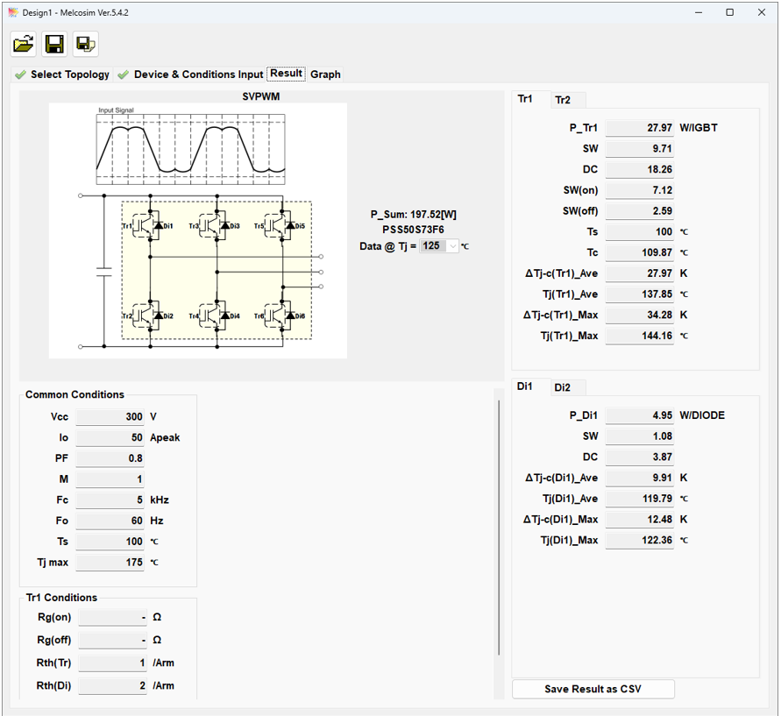Click the SVPWM inverter circuit diagram
This screenshot has width=781, height=716.
click(x=198, y=230)
